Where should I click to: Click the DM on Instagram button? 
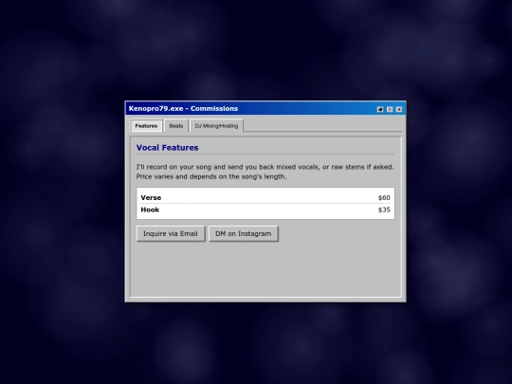coord(244,234)
